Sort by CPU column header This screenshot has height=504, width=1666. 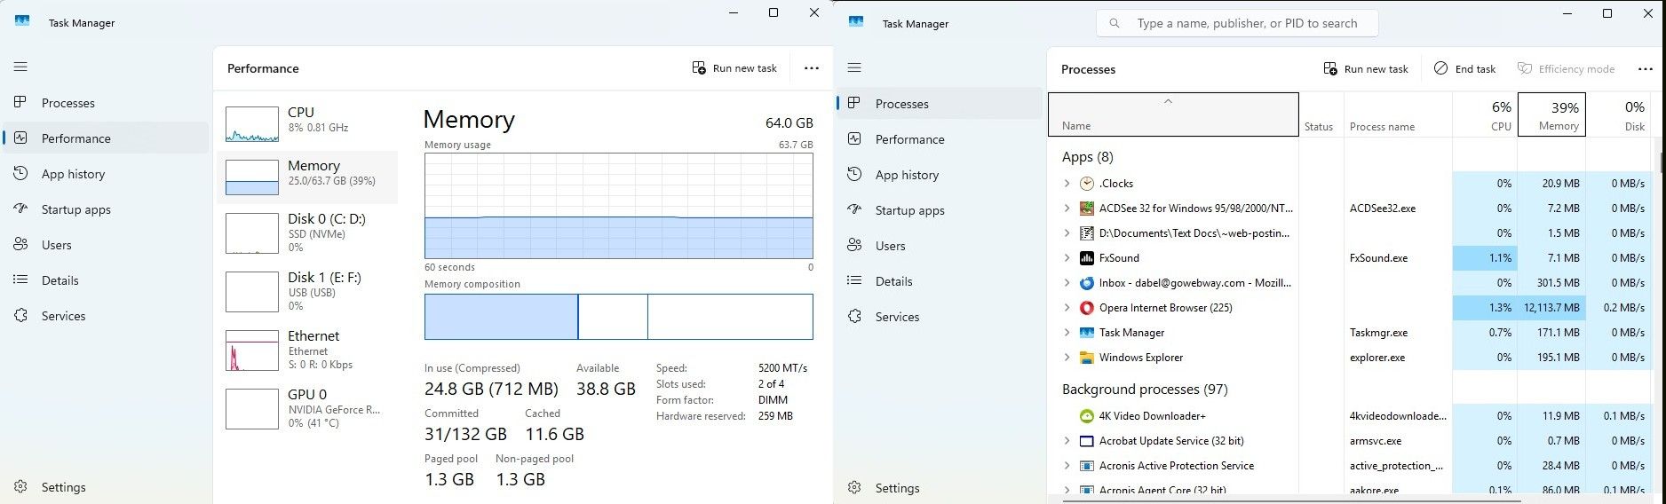pyautogui.click(x=1485, y=114)
